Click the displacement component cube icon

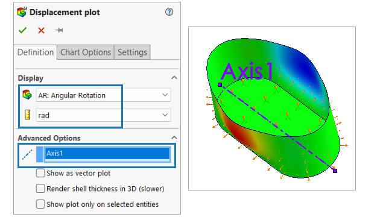[27, 95]
